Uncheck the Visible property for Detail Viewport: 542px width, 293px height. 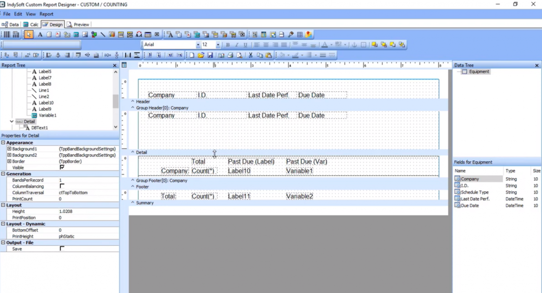click(62, 168)
